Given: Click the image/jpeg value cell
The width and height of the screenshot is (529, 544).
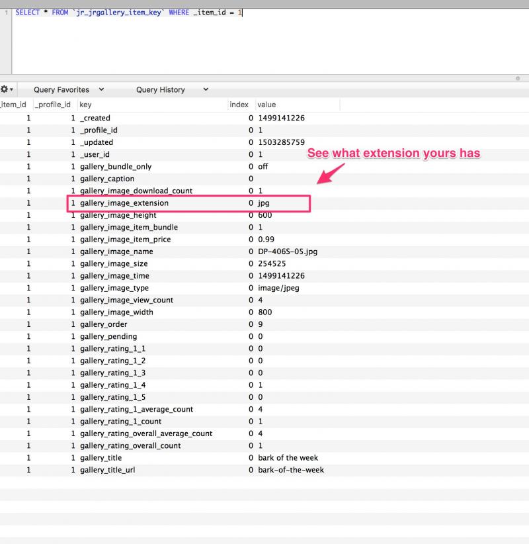Looking at the screenshot, I should [x=278, y=288].
